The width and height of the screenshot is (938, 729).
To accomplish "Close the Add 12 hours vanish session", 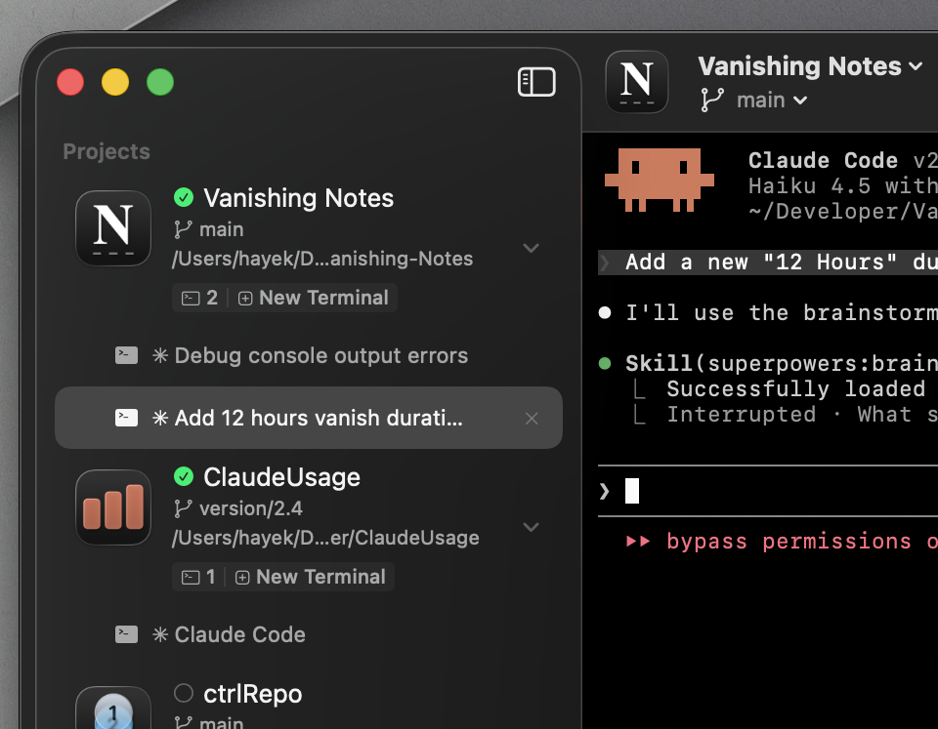I will (x=532, y=419).
